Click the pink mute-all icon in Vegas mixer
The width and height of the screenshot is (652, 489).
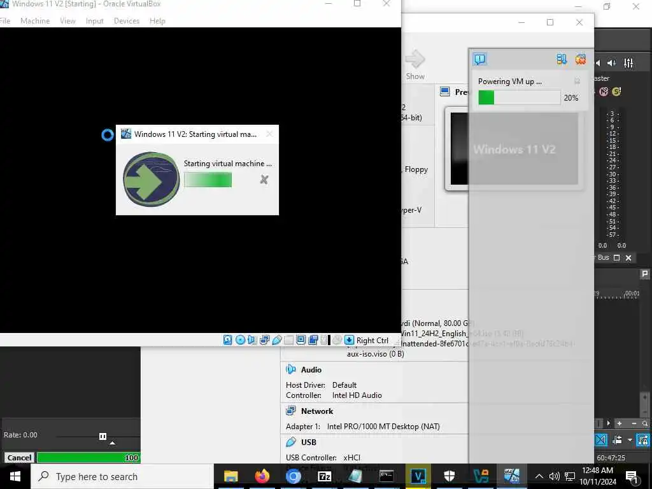pos(604,92)
